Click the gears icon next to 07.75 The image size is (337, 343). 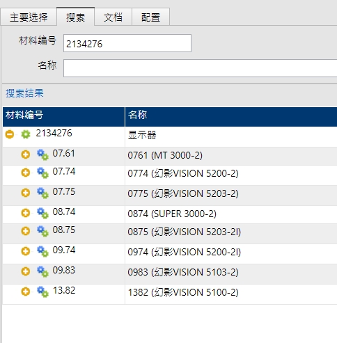point(42,193)
